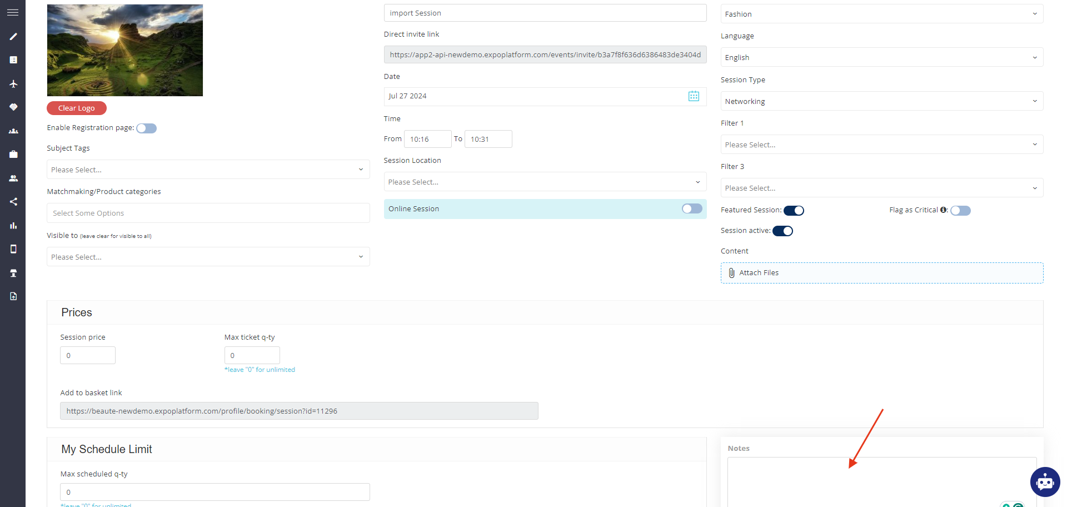
Task: Open the Subject Tags dropdown
Action: (x=208, y=170)
